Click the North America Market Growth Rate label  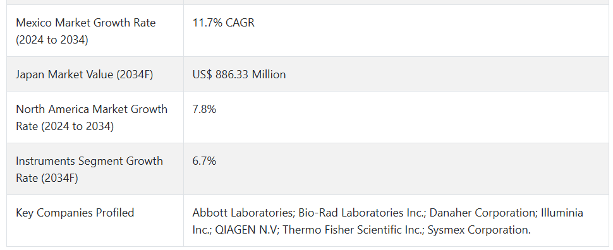pyautogui.click(x=92, y=117)
